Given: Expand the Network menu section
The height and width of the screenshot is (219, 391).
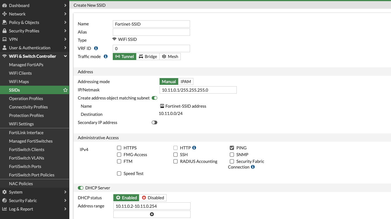Looking at the screenshot, I should 17,14.
